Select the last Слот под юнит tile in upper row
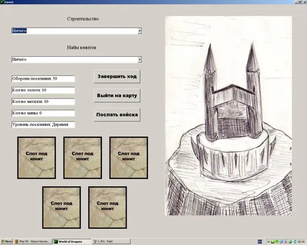This screenshot has height=245, width=307. [x=129, y=158]
